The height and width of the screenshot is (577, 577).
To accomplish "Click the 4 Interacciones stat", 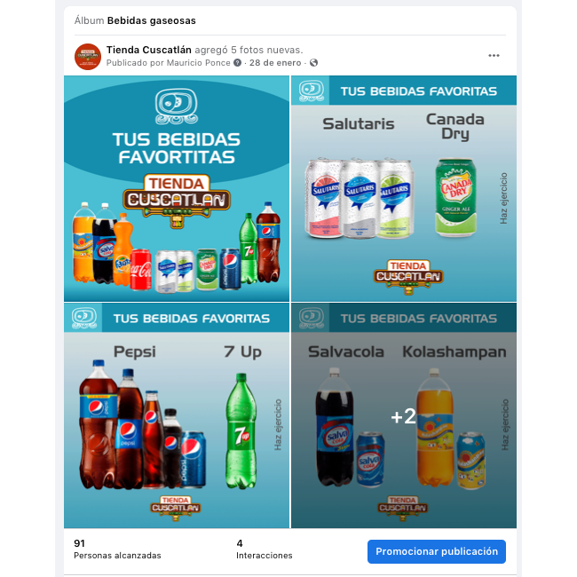I will 265,549.
